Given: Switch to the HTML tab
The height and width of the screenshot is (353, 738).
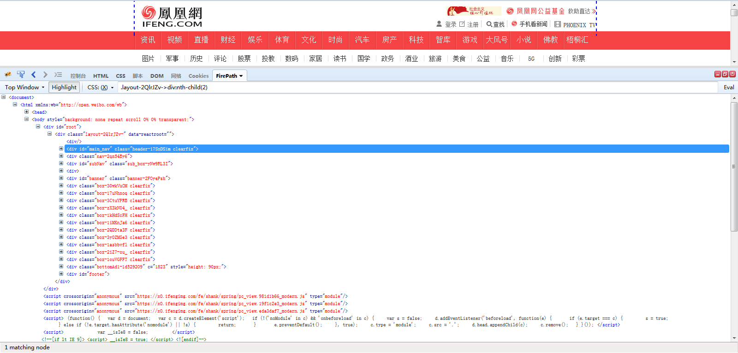Looking at the screenshot, I should coord(101,76).
